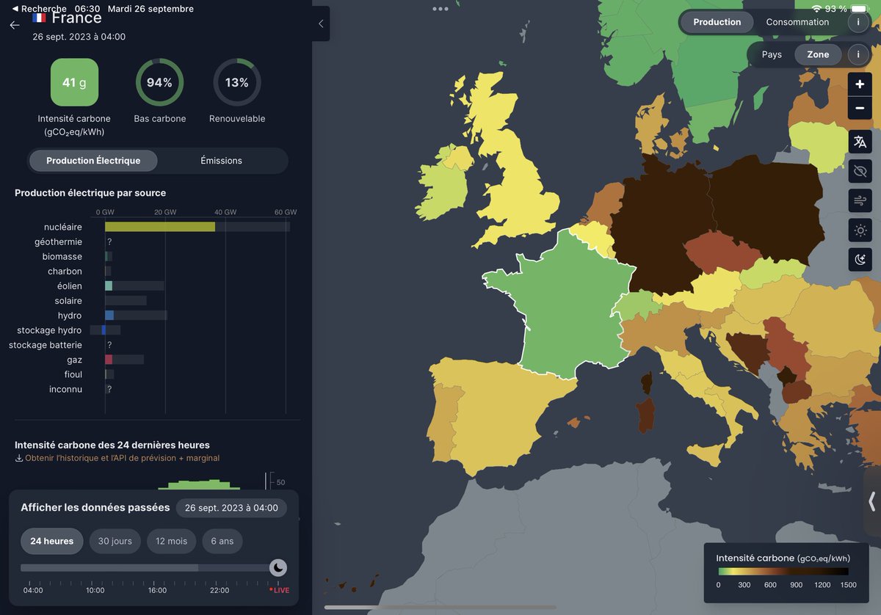The height and width of the screenshot is (615, 881).
Task: Zoom in on the map
Action: pos(860,85)
